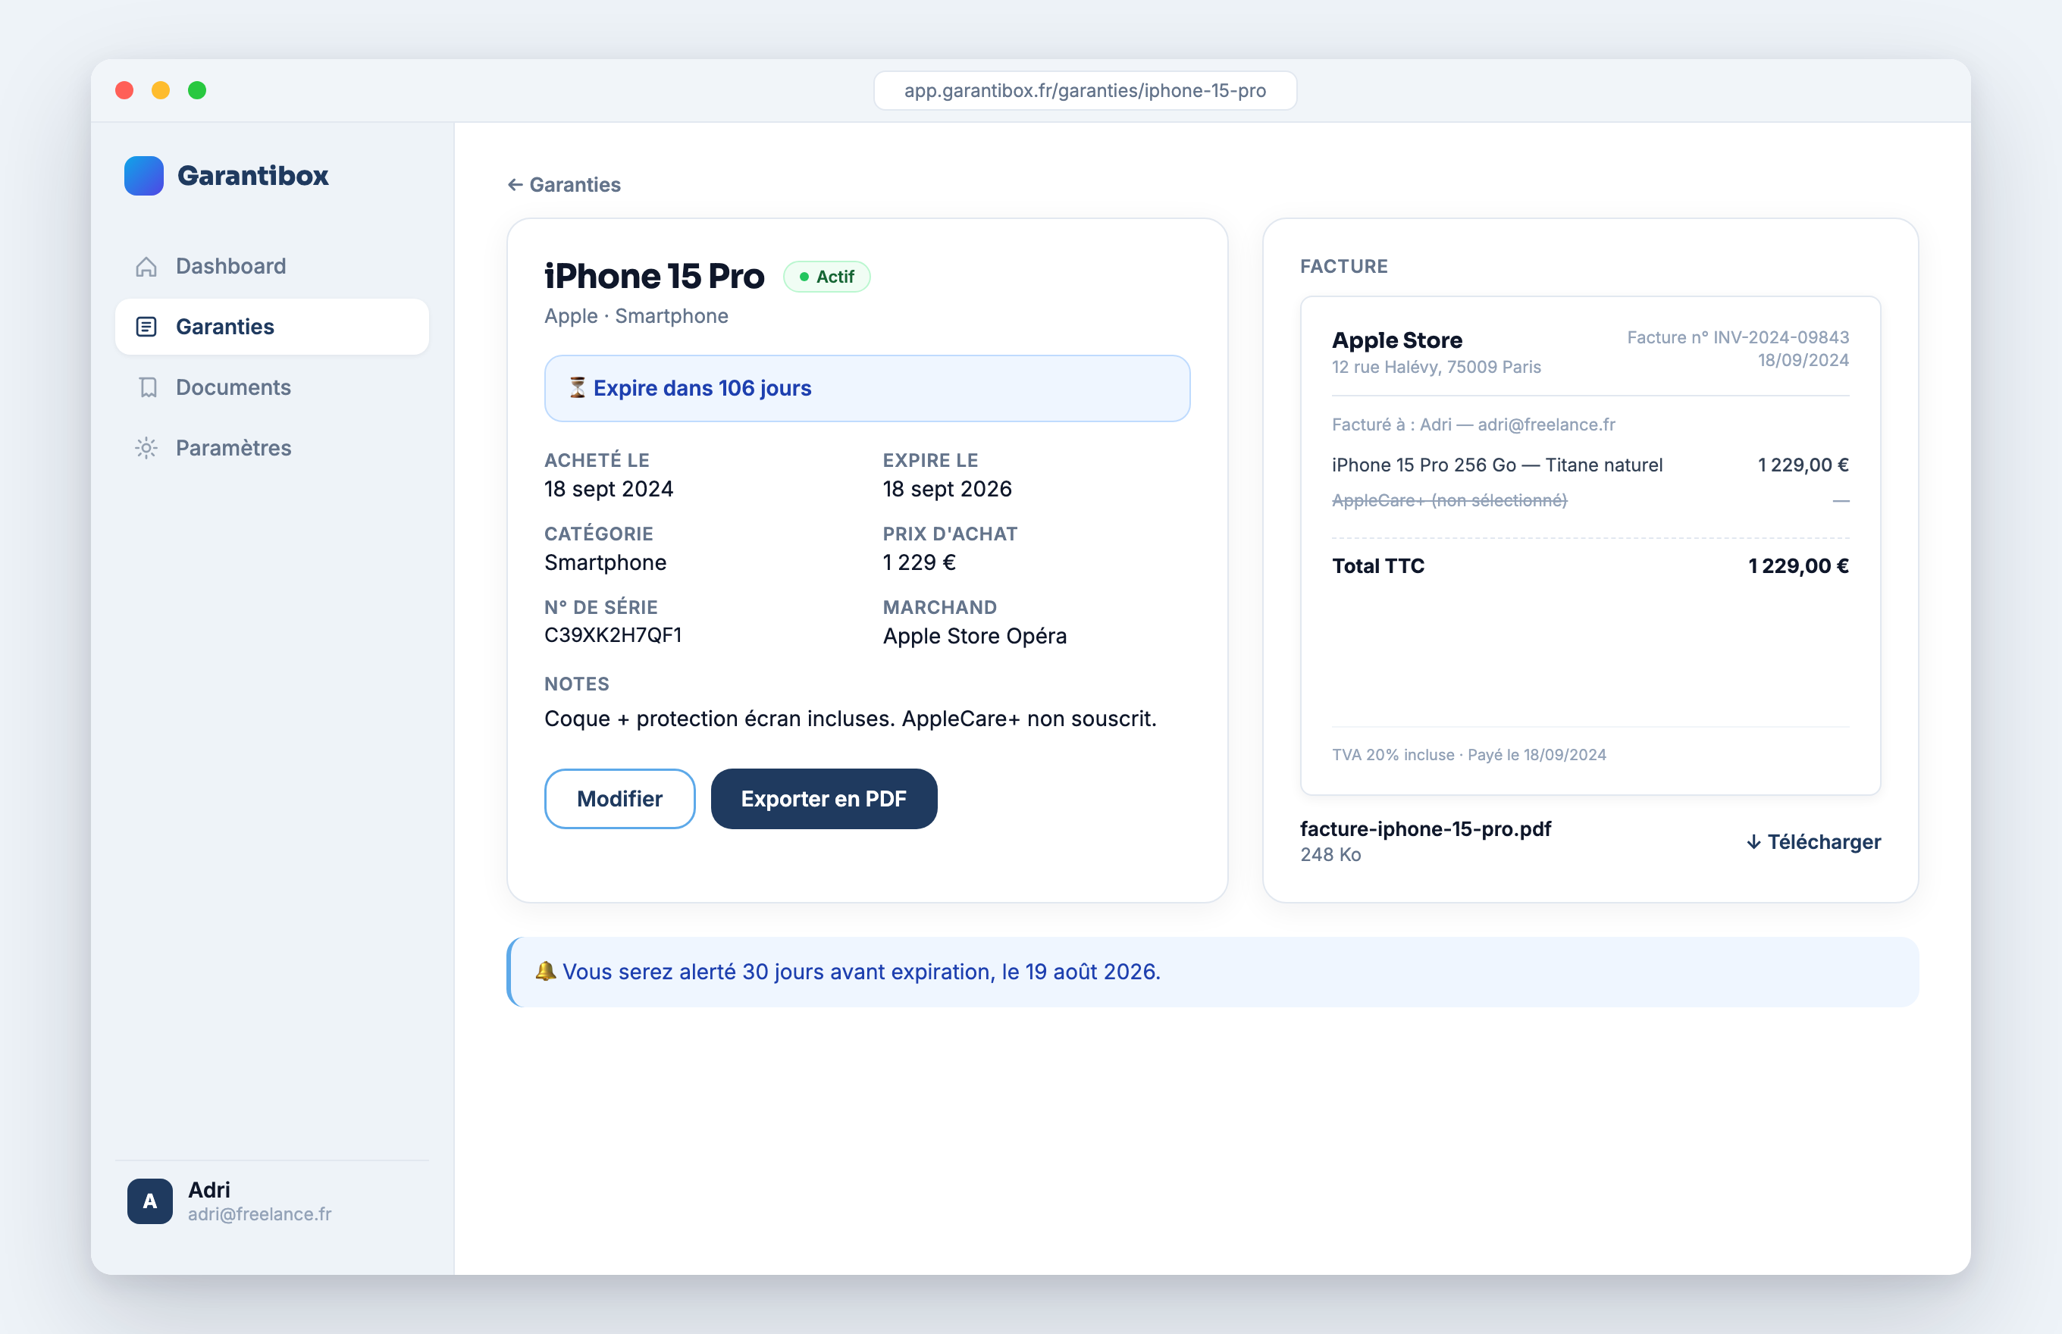Open the Apple Store invoice preview
This screenshot has width=2062, height=1334.
point(1590,546)
